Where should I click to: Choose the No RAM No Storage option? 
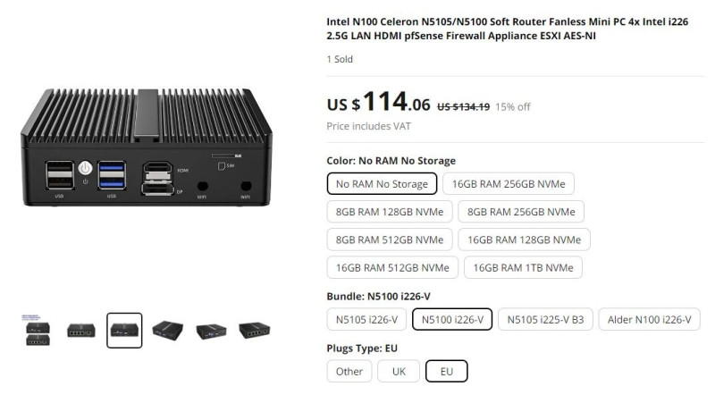click(383, 184)
